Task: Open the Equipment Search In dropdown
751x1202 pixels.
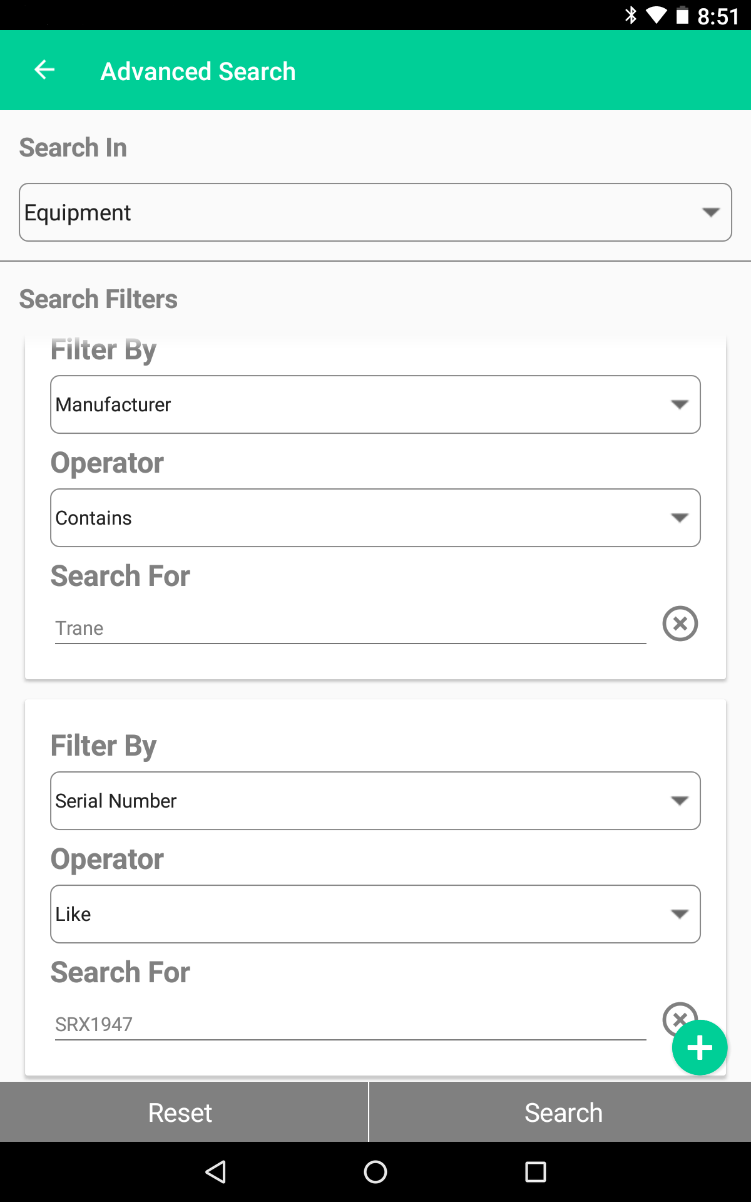Action: [x=375, y=212]
